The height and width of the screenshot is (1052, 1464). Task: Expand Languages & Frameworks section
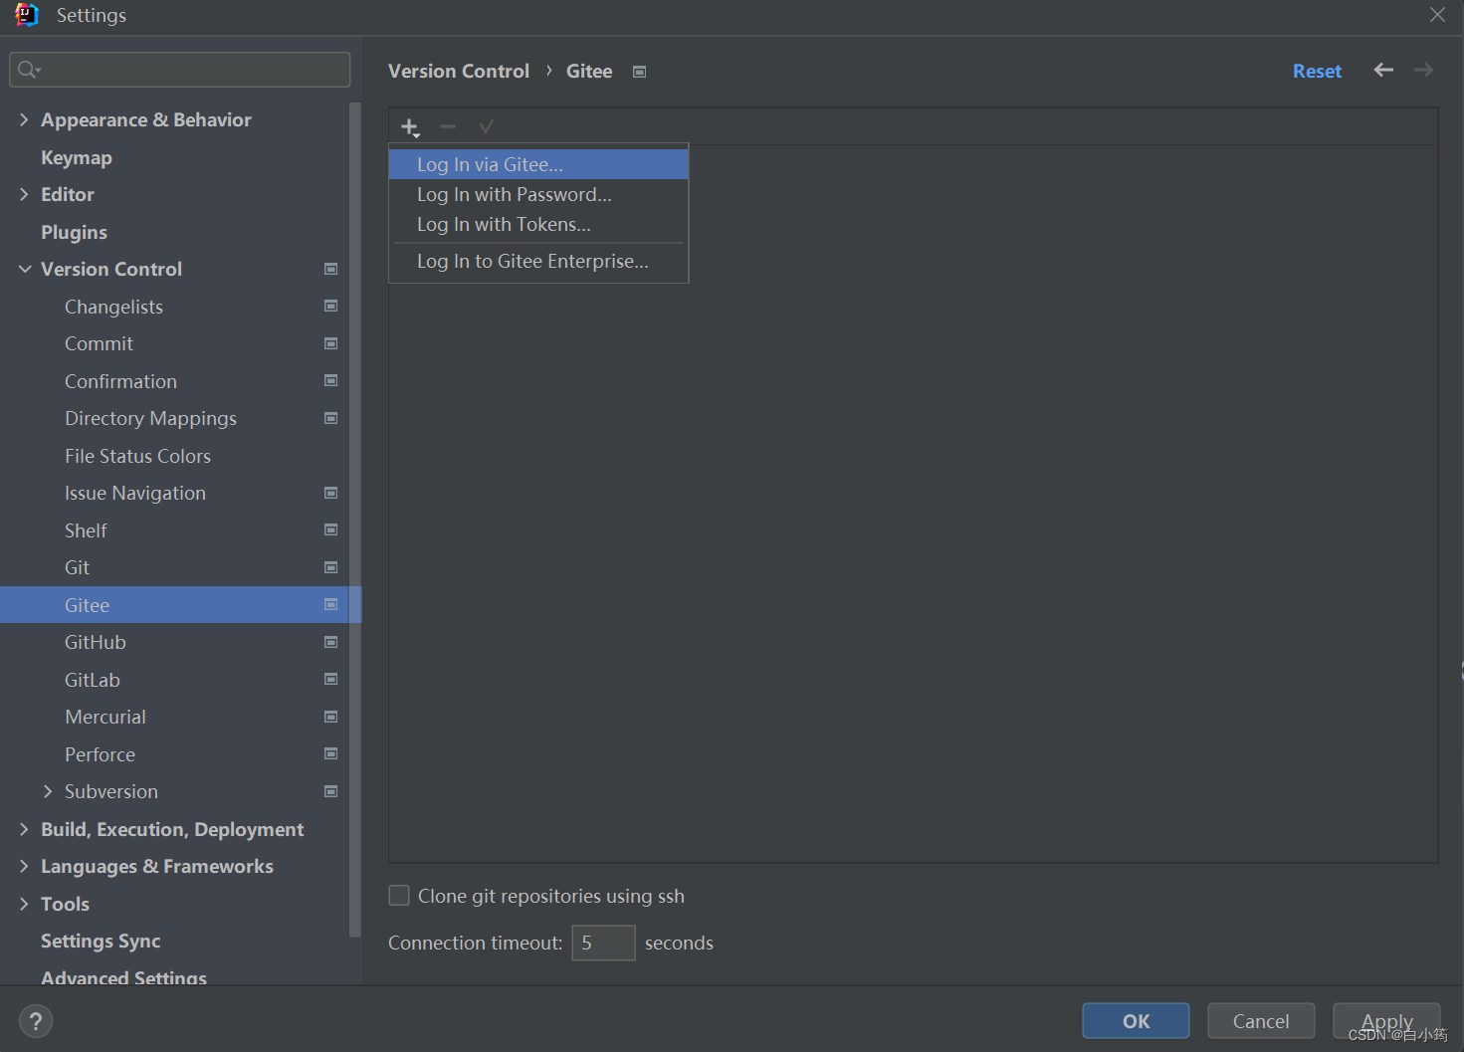pyautogui.click(x=24, y=866)
